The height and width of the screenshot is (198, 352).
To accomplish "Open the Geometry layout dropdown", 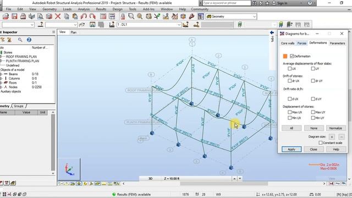I will click(x=254, y=16).
